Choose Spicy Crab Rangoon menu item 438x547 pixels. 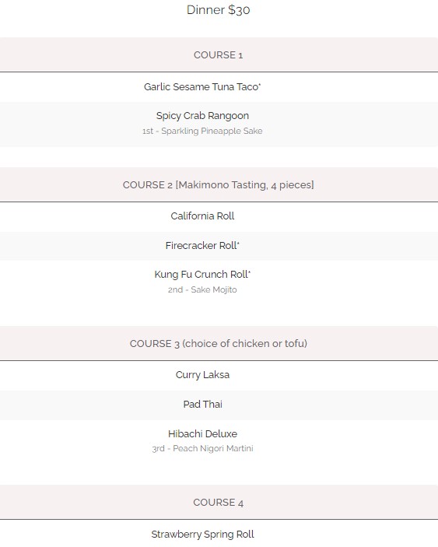202,116
